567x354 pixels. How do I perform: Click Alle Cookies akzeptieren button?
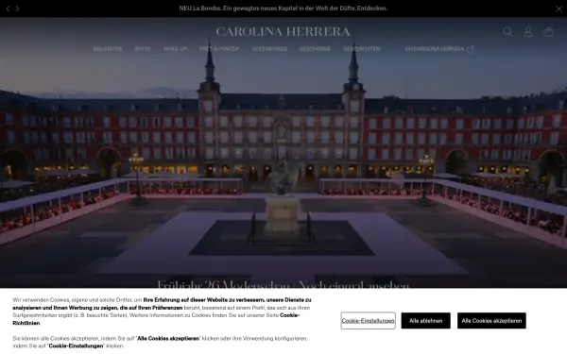click(491, 321)
